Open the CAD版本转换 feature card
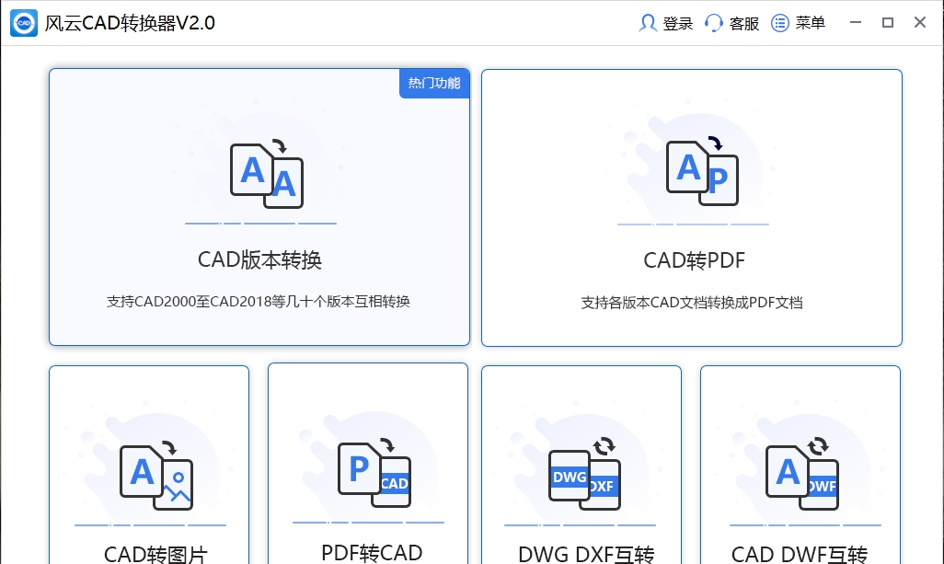Screen dimensions: 944x564 (259, 207)
